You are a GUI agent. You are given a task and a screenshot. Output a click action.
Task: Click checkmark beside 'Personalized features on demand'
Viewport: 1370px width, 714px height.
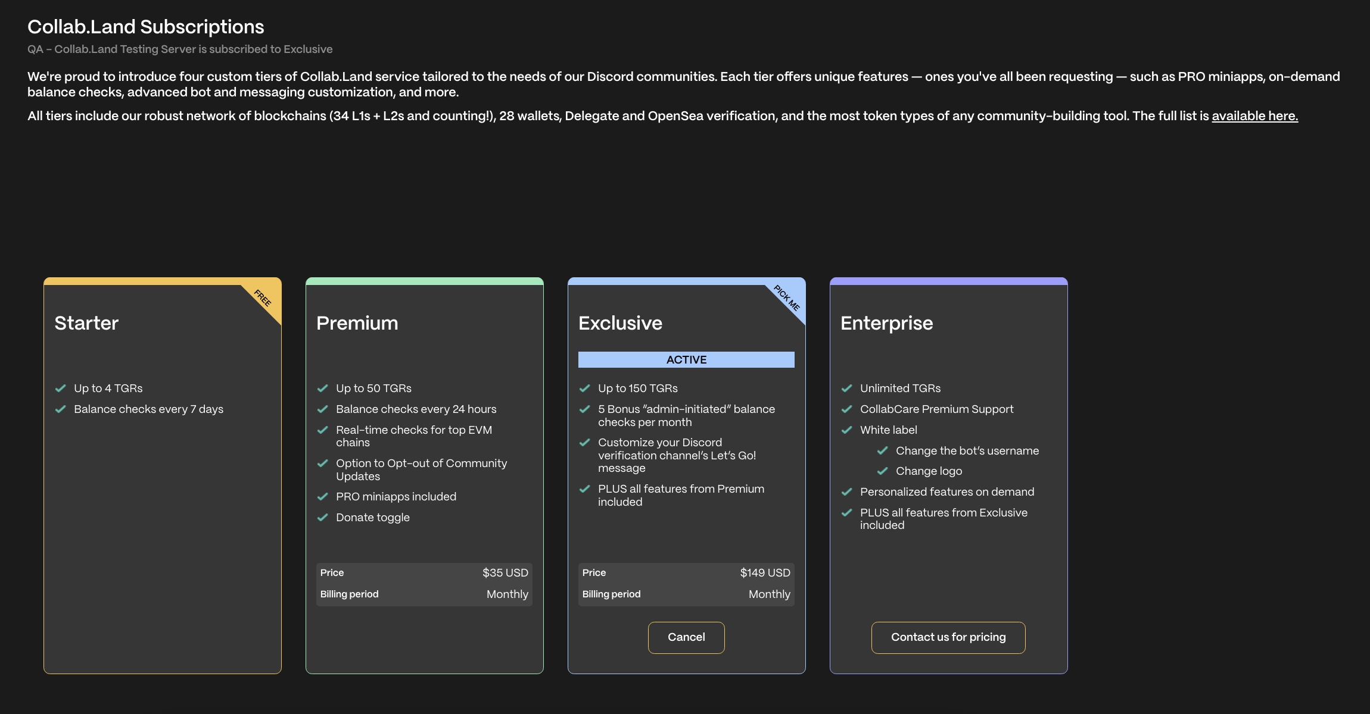(x=846, y=492)
